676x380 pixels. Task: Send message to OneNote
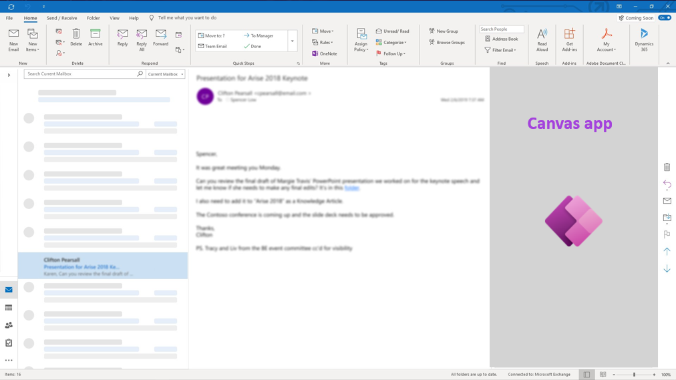point(324,53)
